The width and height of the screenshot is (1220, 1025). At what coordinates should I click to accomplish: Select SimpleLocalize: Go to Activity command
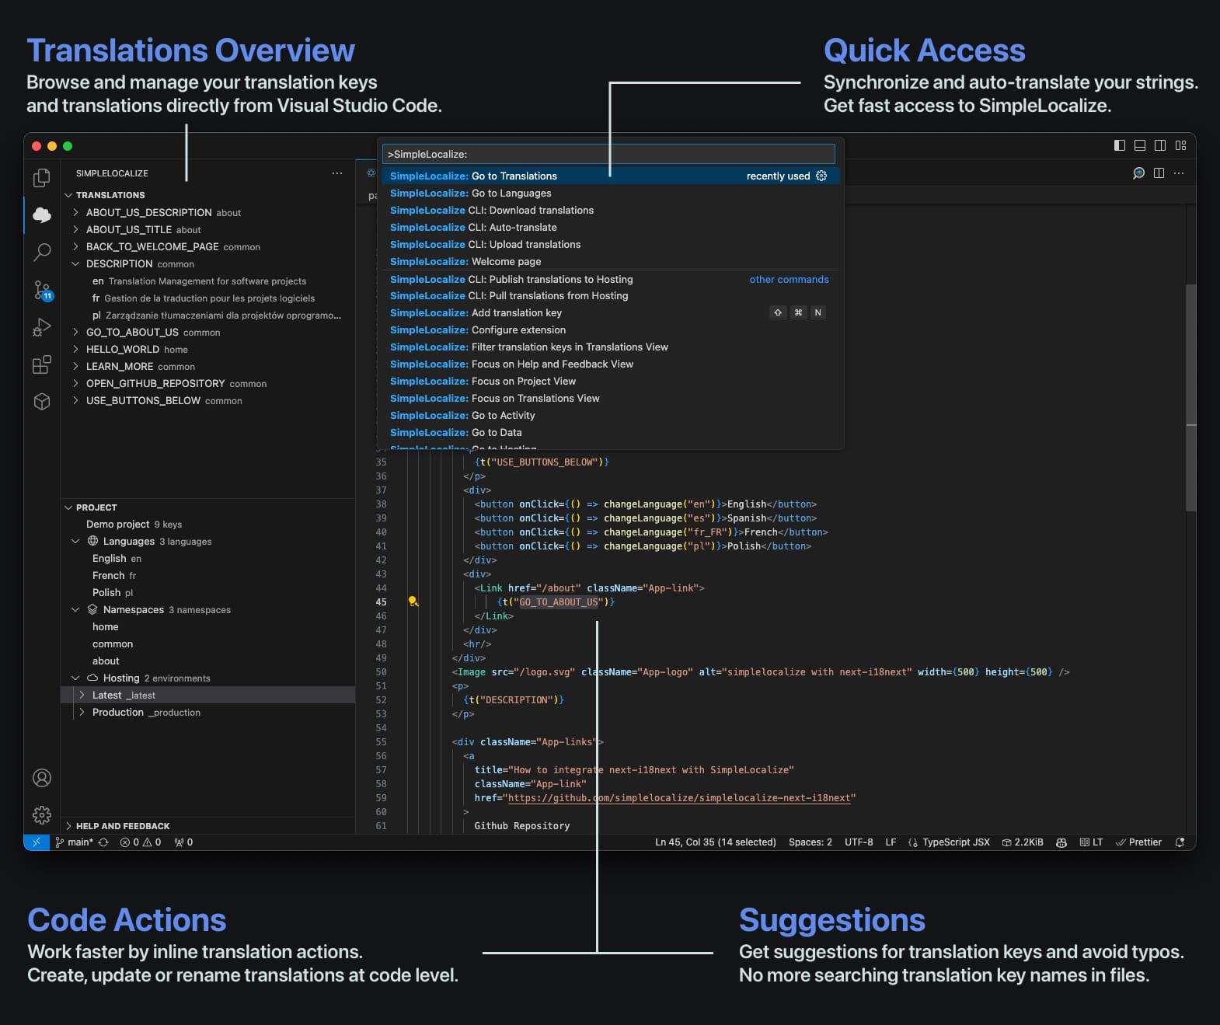(x=610, y=416)
